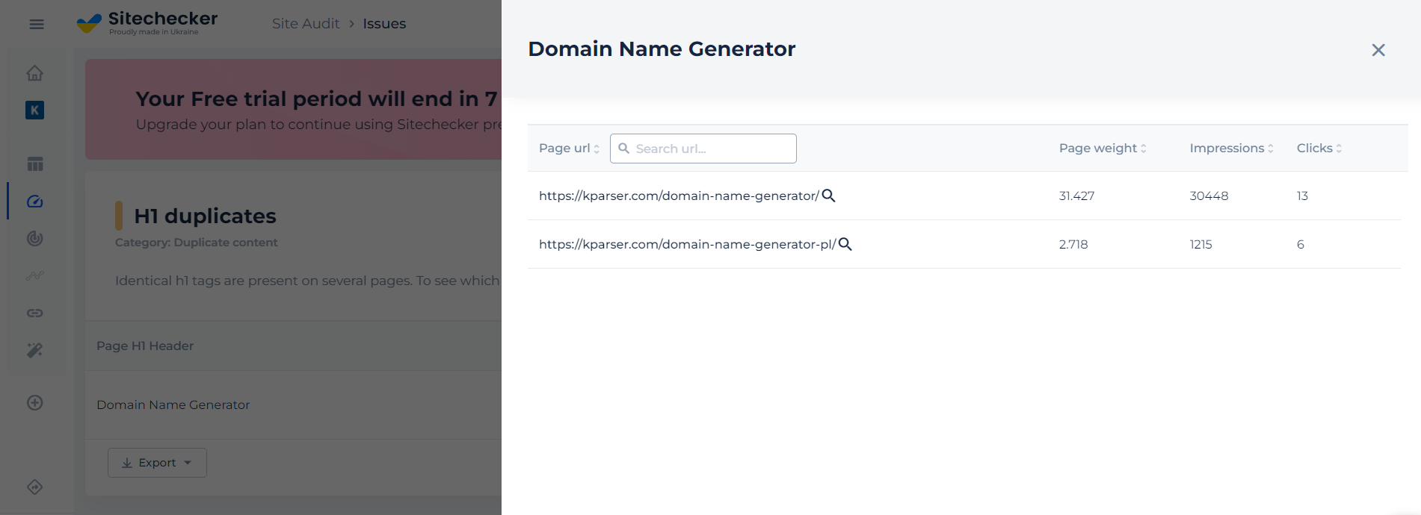
Task: Open the table dashboard icon in sidebar
Action: [35, 164]
